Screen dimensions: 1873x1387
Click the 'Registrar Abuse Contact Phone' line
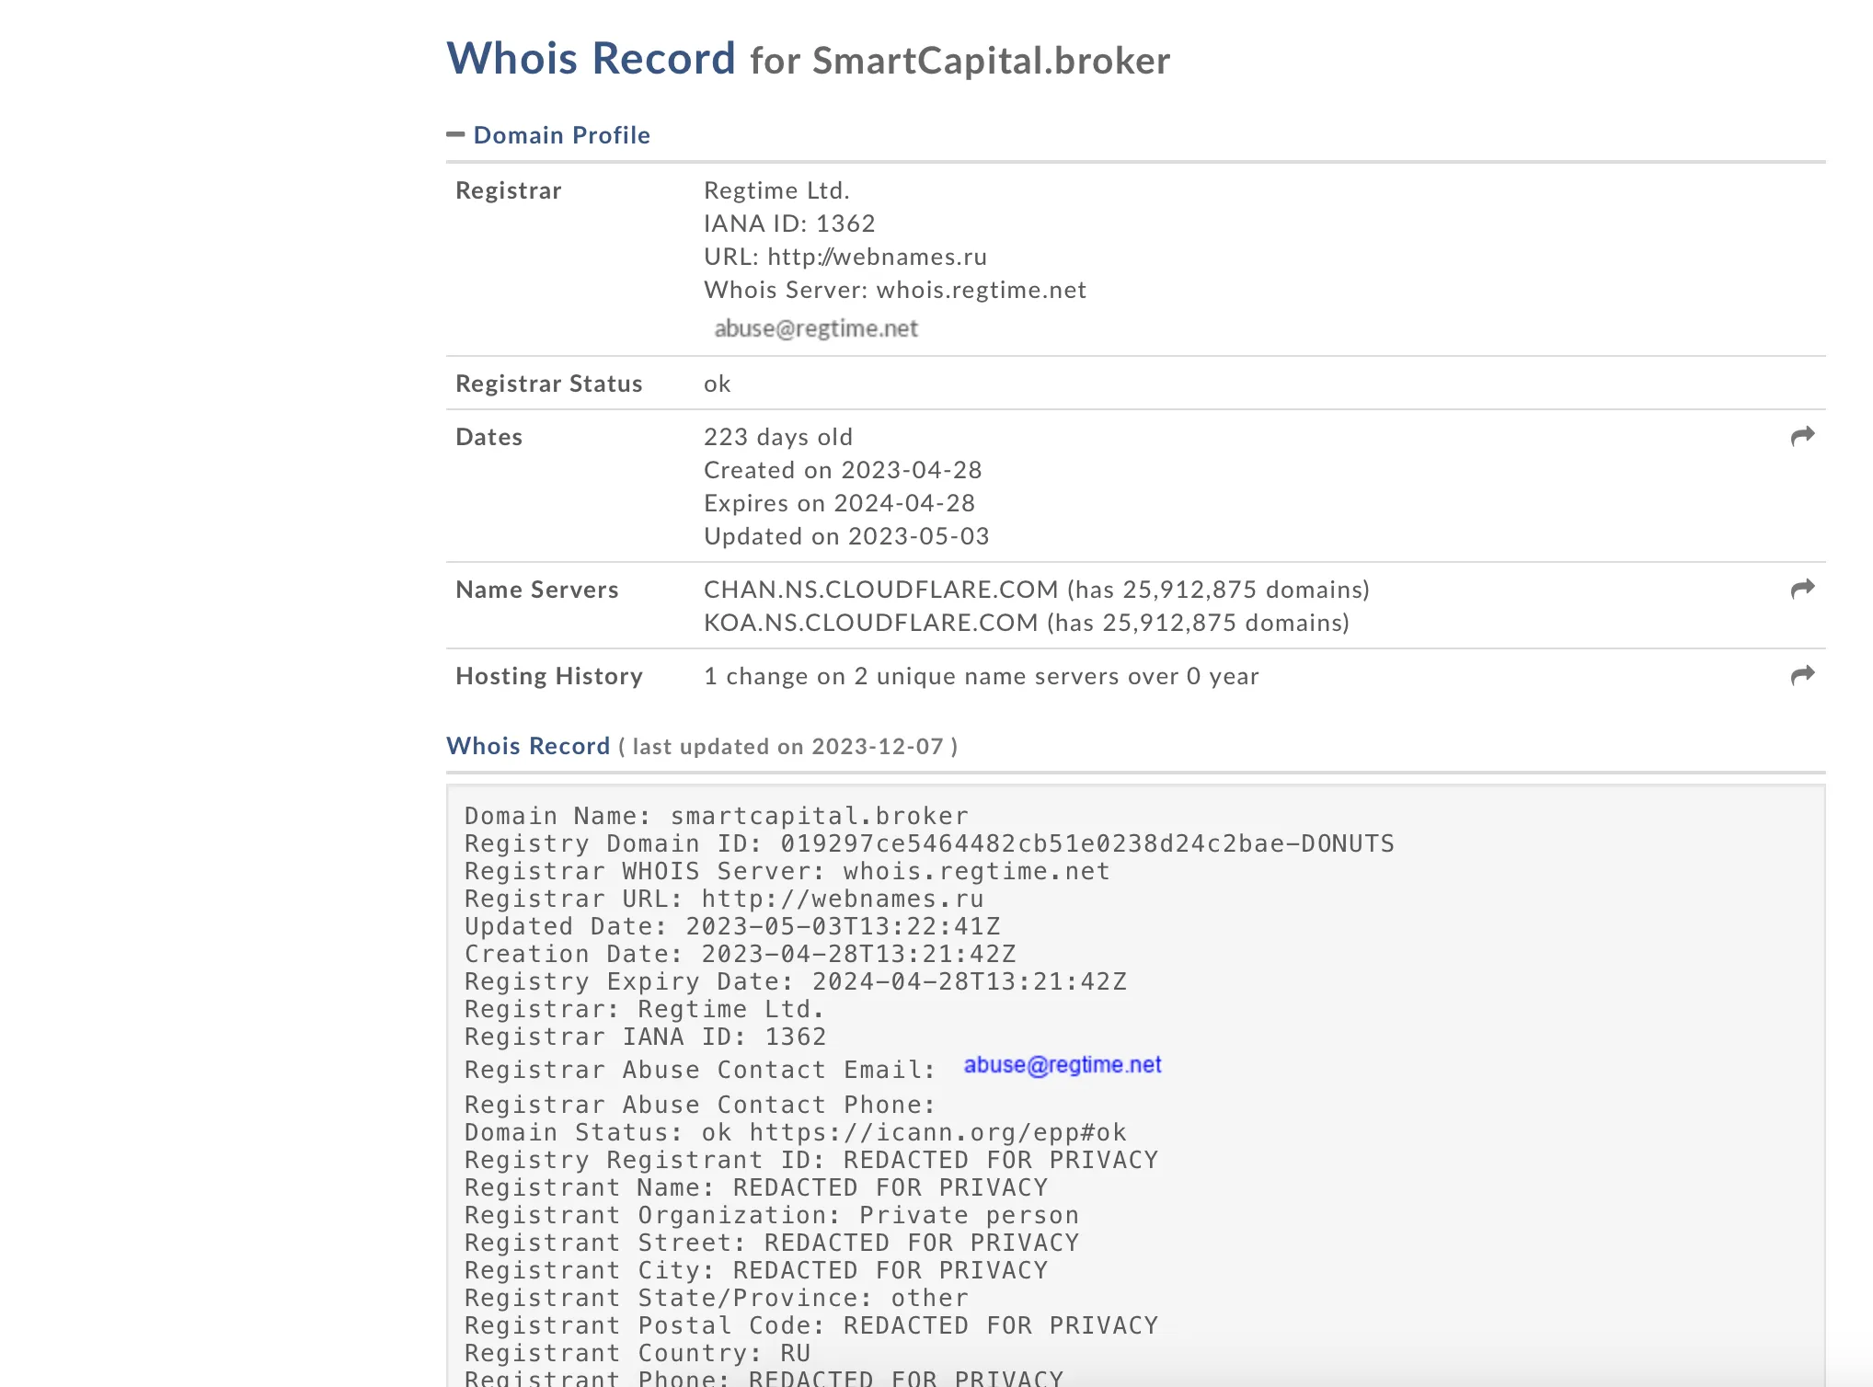coord(699,1106)
